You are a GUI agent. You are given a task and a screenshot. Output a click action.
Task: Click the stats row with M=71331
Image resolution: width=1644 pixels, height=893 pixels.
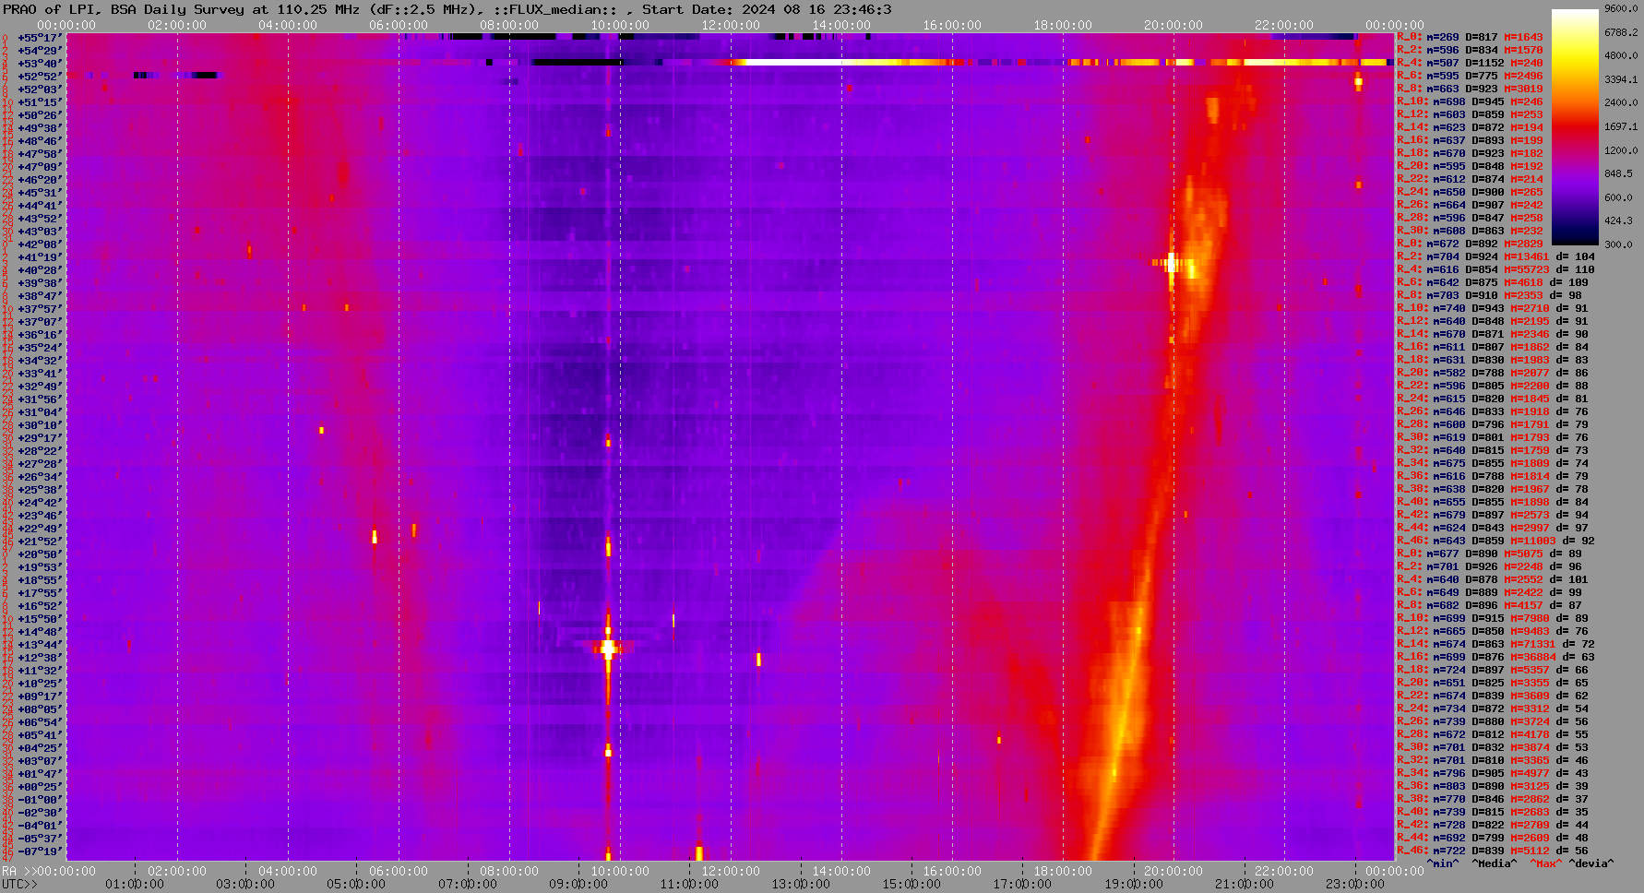pos(1495,644)
